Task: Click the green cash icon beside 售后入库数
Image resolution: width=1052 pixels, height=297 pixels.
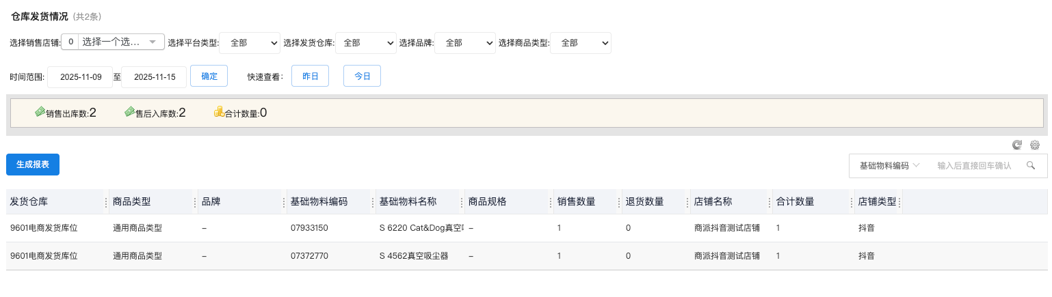Action: [129, 112]
